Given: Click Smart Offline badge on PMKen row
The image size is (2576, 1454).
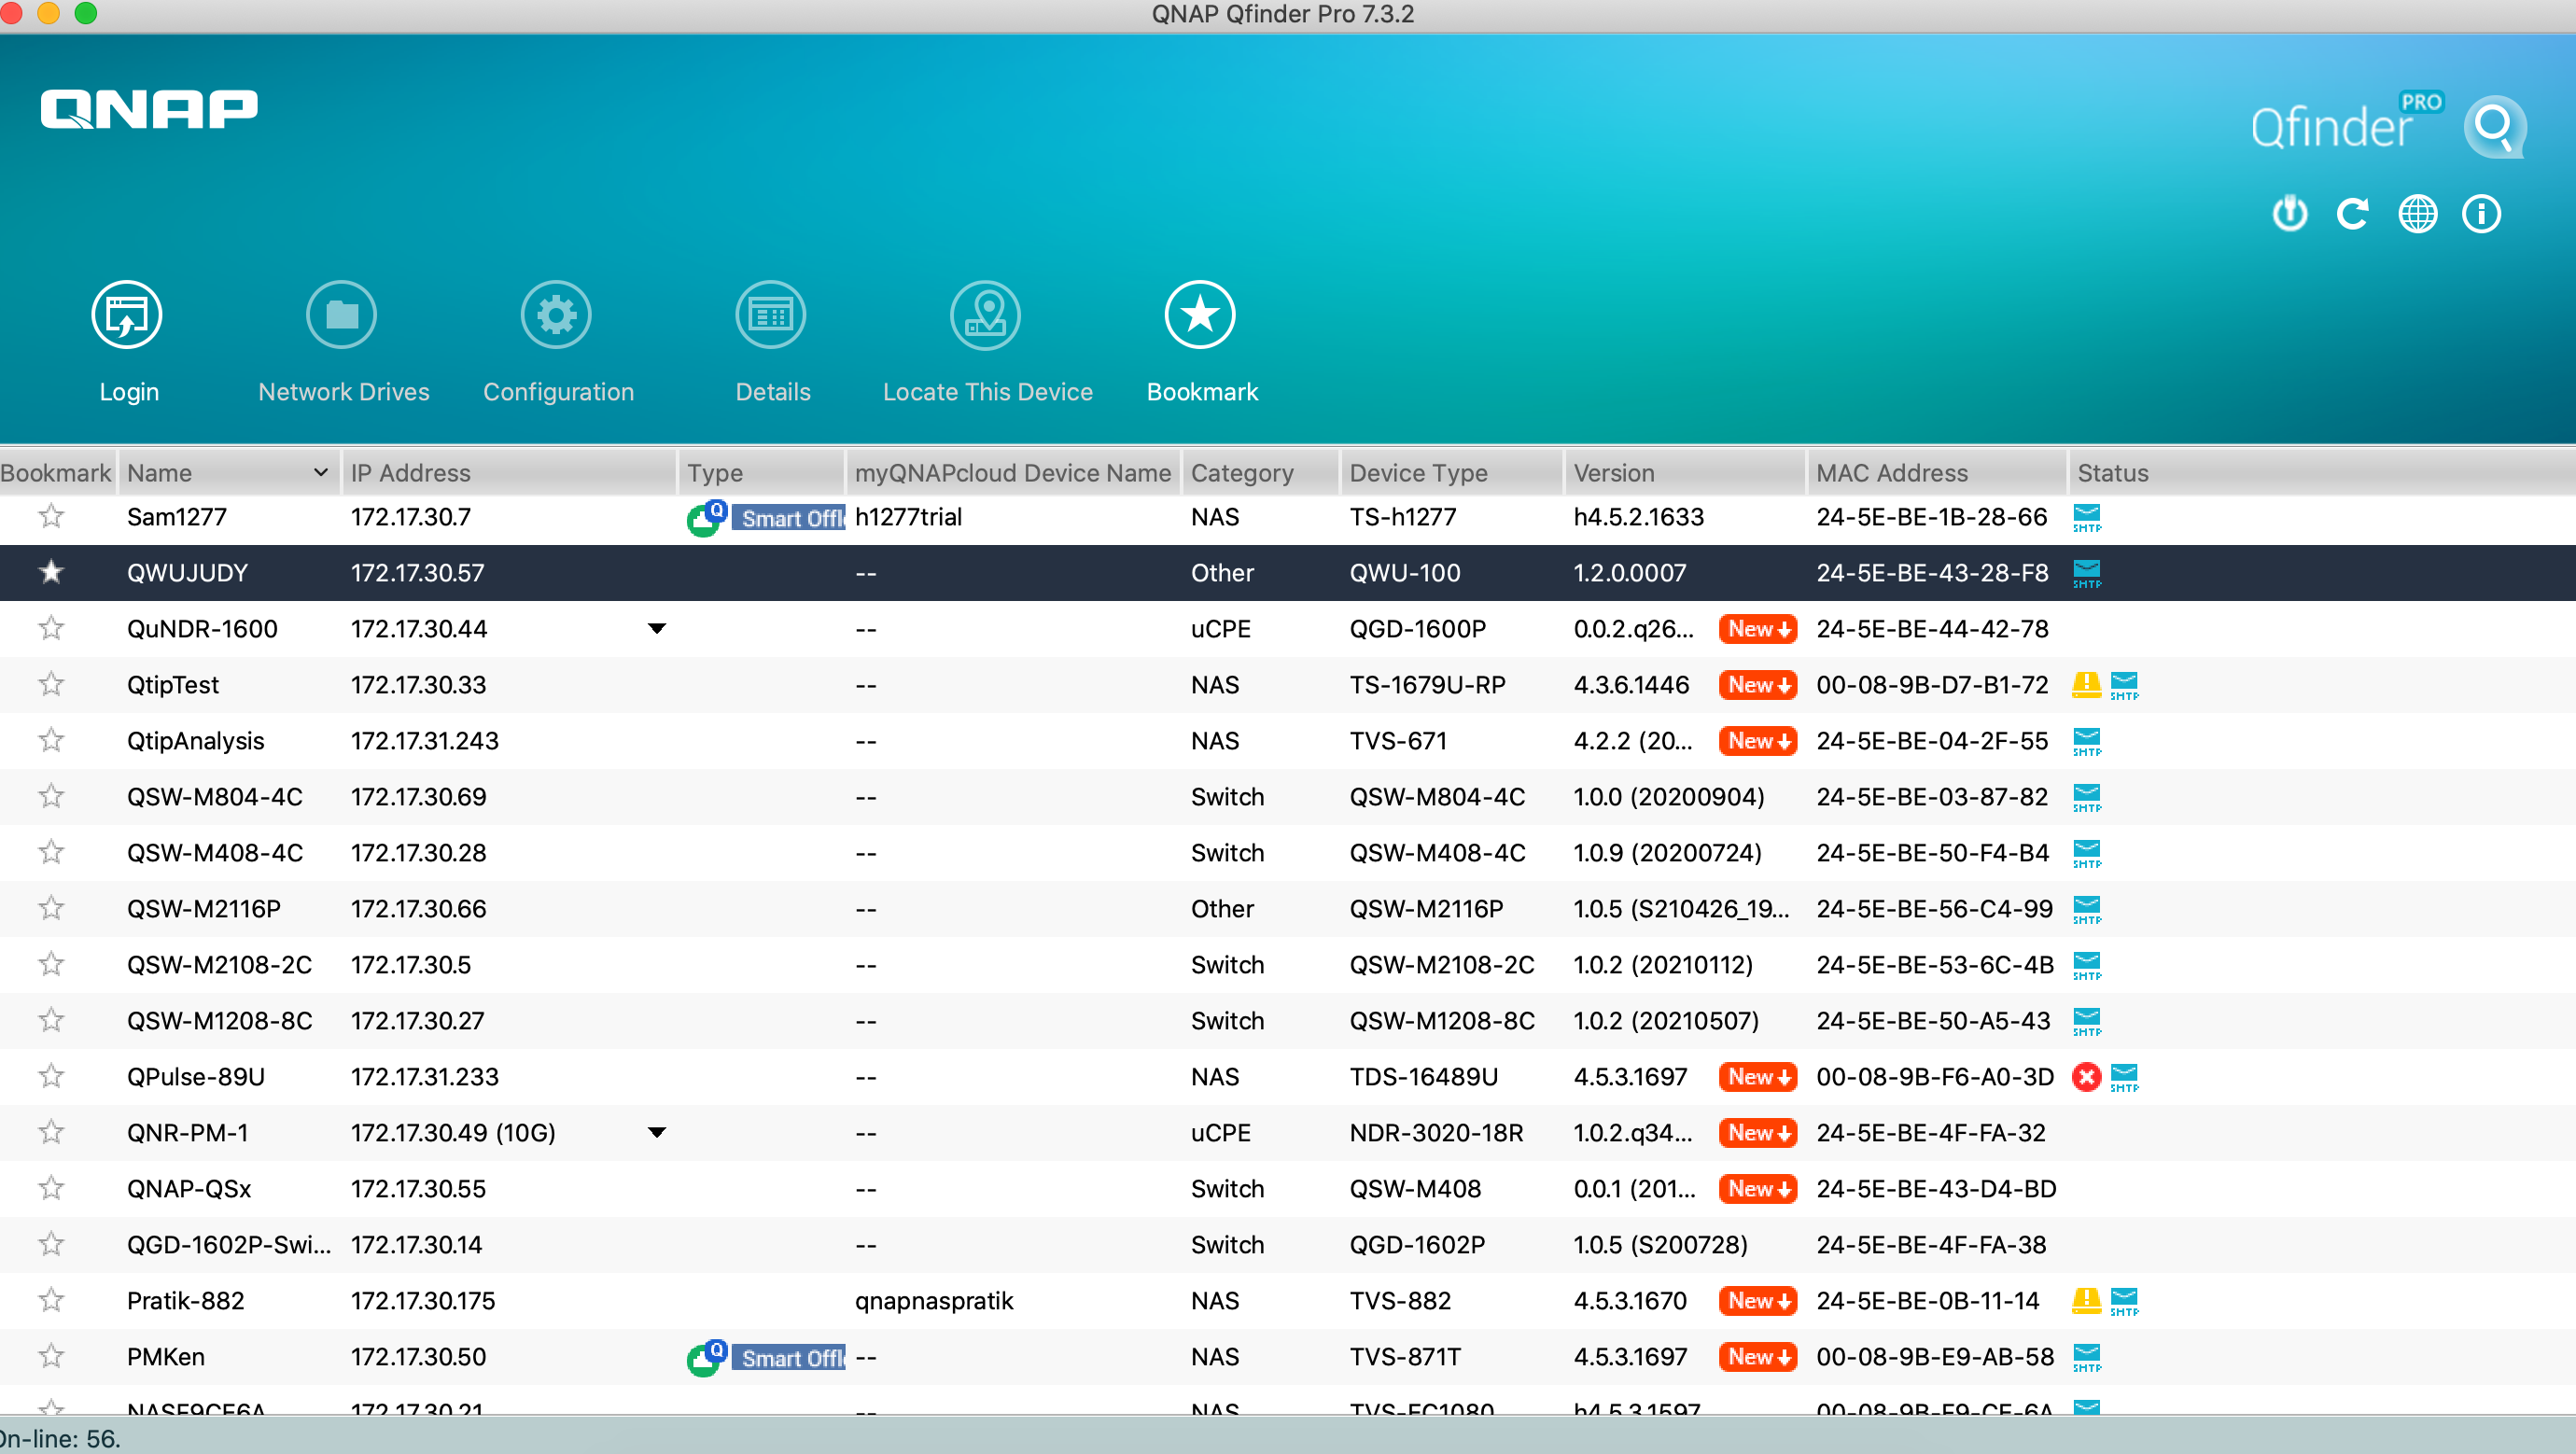Looking at the screenshot, I should click(790, 1358).
